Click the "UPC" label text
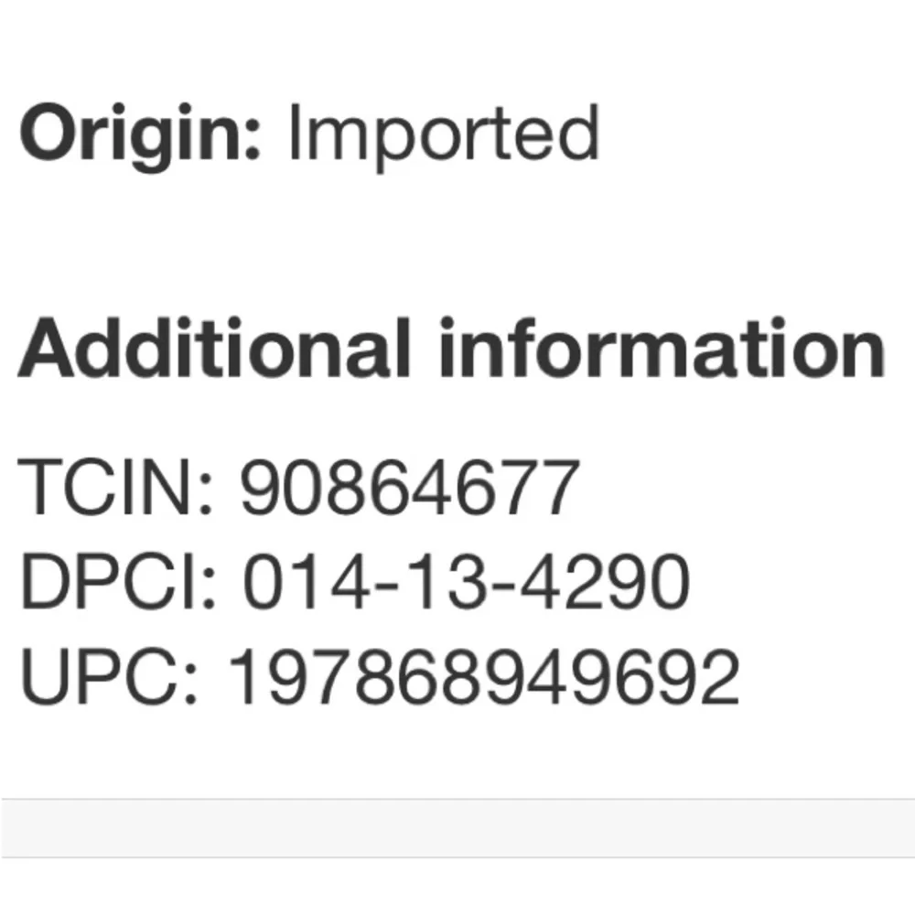The image size is (915, 915). tap(99, 677)
